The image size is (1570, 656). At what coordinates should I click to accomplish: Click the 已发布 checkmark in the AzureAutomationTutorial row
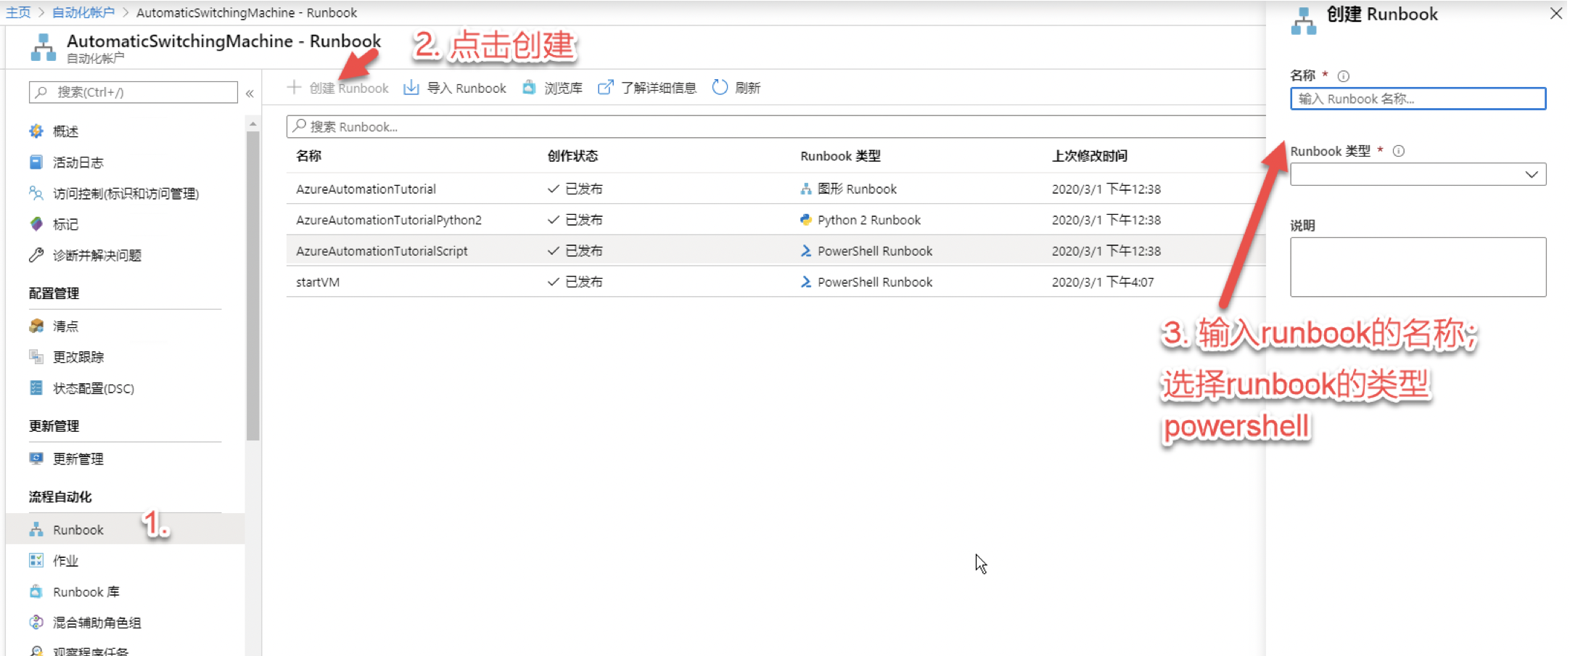coord(554,189)
